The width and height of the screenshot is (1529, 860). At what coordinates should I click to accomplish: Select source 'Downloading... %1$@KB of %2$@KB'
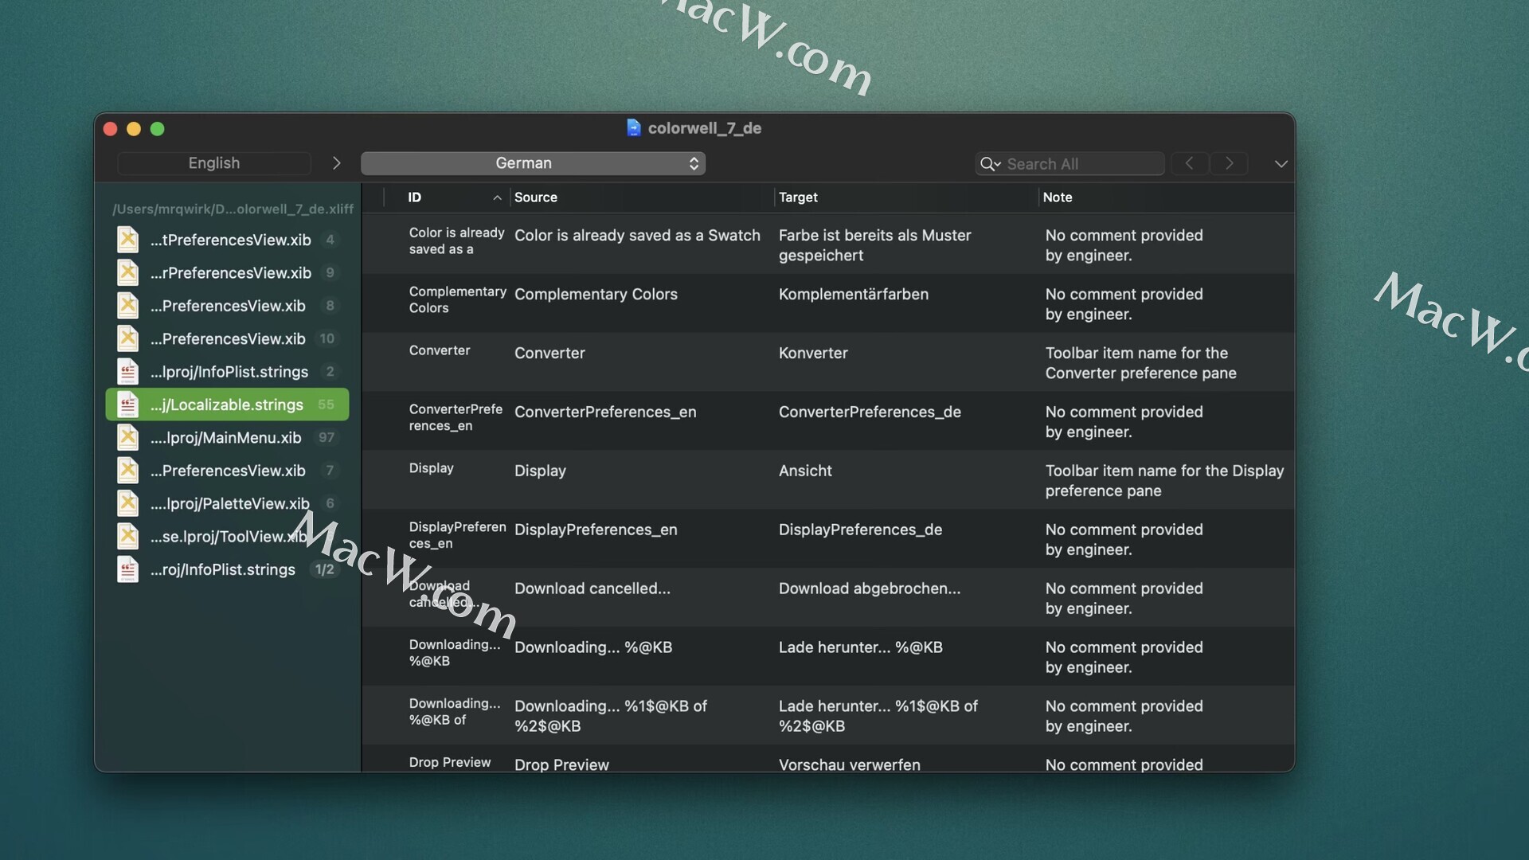tap(611, 717)
